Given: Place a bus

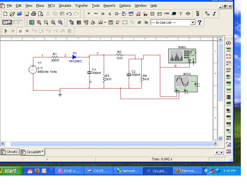Looking at the screenshot, I should coord(214,14).
